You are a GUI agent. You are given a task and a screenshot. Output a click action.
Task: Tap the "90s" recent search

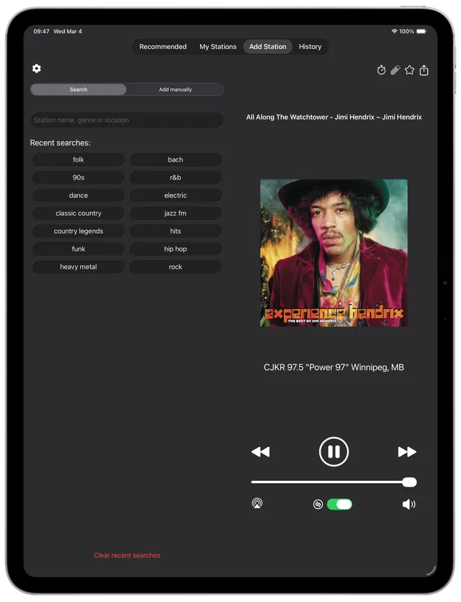[x=79, y=177]
